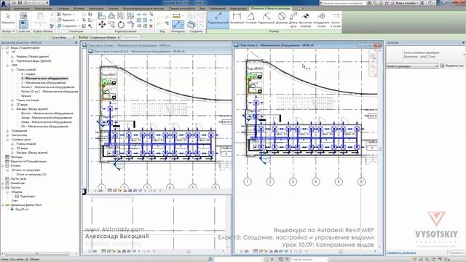Screen dimensions: 466x262
Task: Click the Применить button in Properties
Action: (456, 253)
